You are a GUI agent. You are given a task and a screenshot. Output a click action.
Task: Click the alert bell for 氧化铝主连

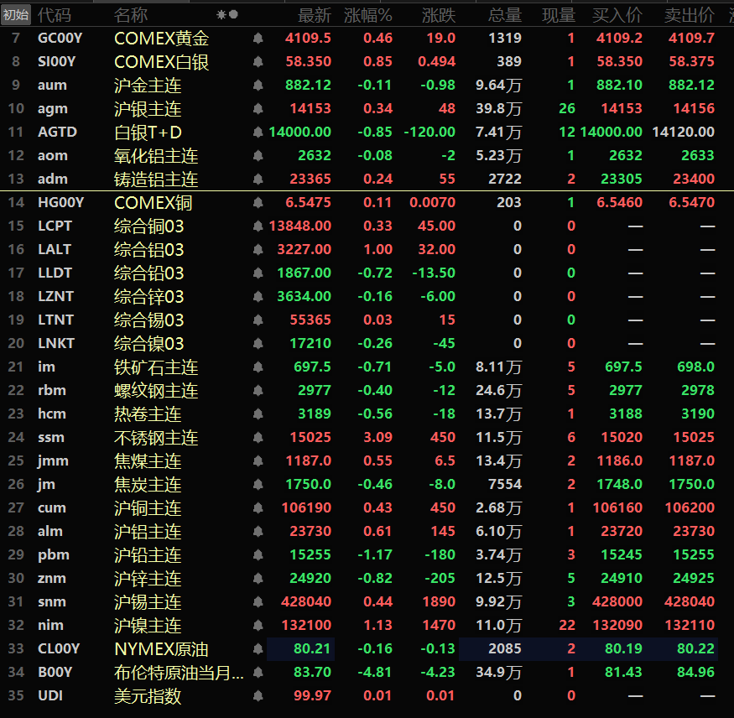pos(258,155)
